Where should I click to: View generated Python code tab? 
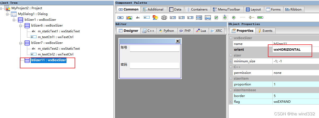pyautogui.click(x=167, y=30)
